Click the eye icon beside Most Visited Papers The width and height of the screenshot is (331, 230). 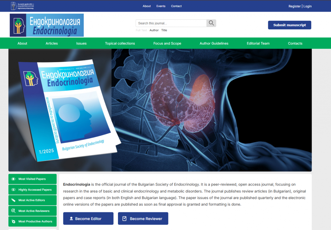[13, 179]
